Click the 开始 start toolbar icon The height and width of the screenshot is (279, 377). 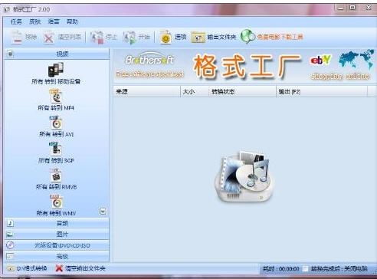click(x=129, y=38)
